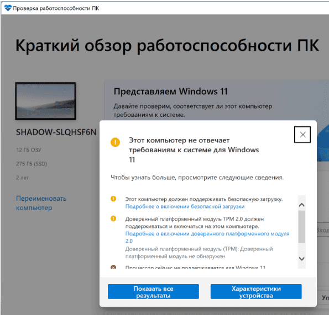
Task: Click 'Представляем Windows 11' heading
Action: click(171, 92)
